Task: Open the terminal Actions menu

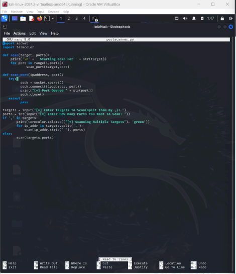Action: coord(20,33)
